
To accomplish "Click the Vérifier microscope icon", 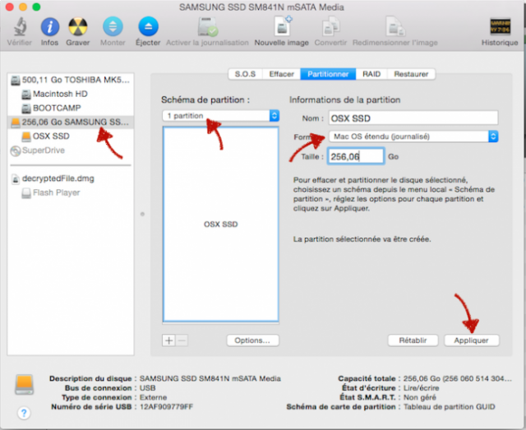I will click(20, 26).
